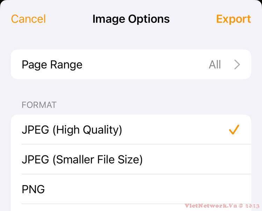
Task: Tap the 'All' page range value
Action: [215, 65]
